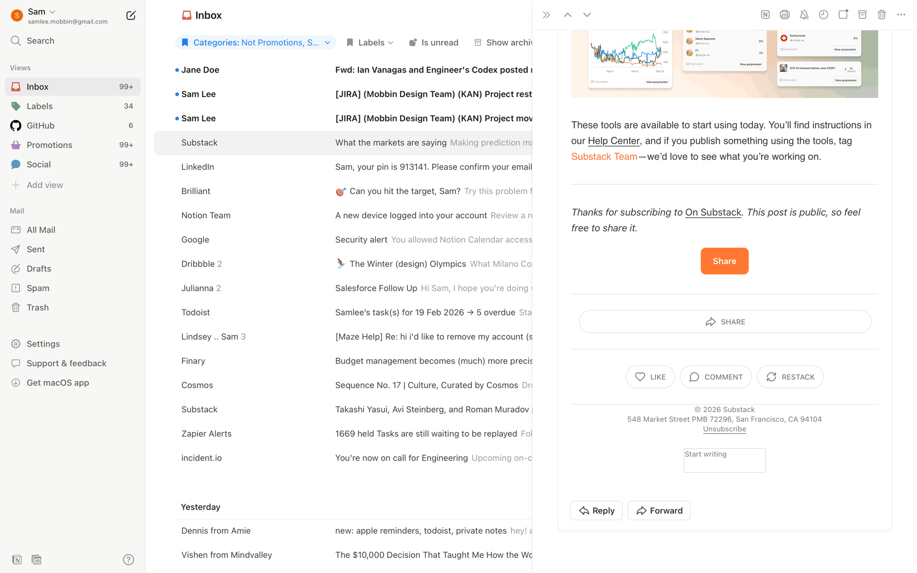
Task: Go to the next email with the down arrow
Action: click(587, 15)
